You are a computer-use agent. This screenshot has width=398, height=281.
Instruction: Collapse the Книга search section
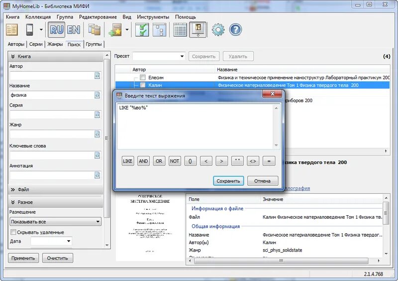(55, 56)
